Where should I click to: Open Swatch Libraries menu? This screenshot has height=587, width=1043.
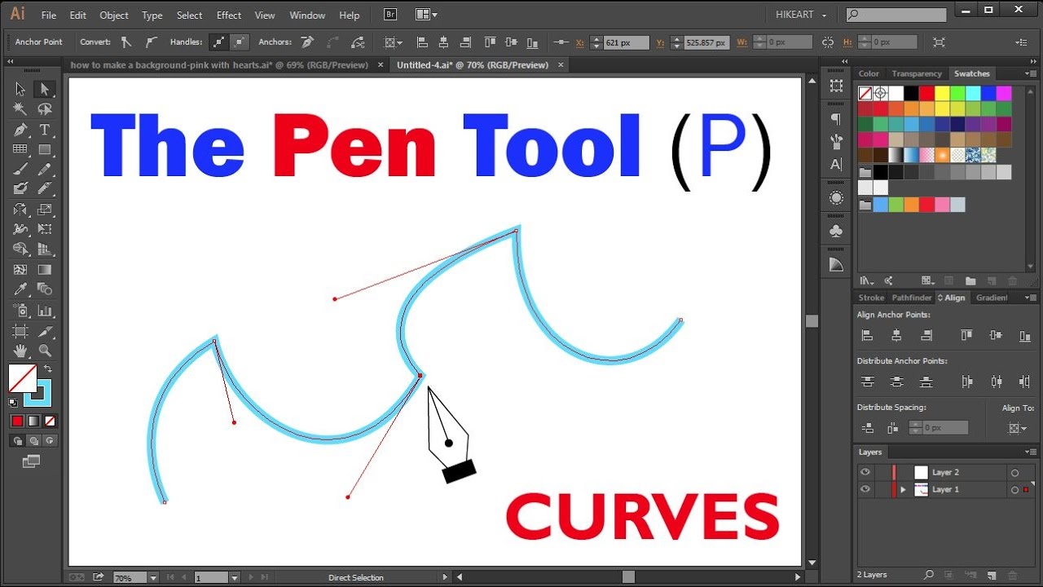click(x=867, y=280)
